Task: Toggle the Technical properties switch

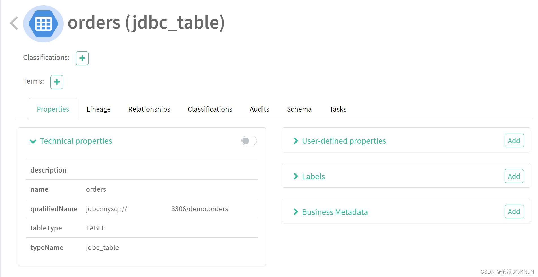Action: [x=249, y=141]
